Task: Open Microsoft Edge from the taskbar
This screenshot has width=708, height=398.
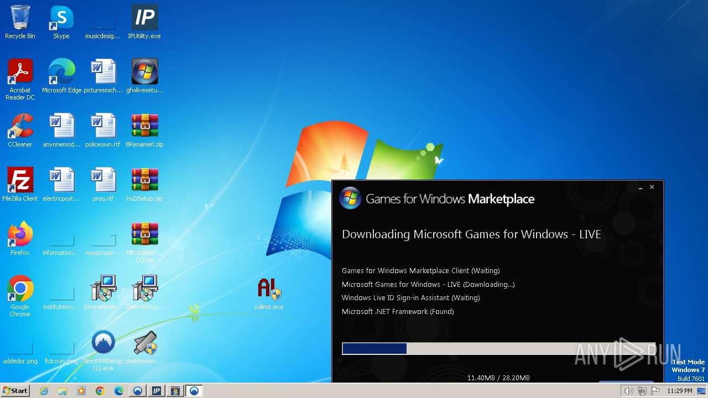Action: (119, 391)
